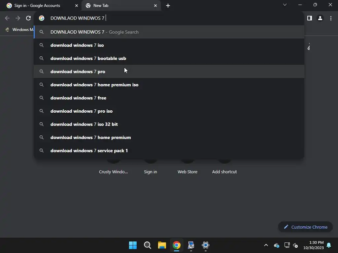Open the network status tray icon
The image size is (338, 253).
pyautogui.click(x=287, y=245)
